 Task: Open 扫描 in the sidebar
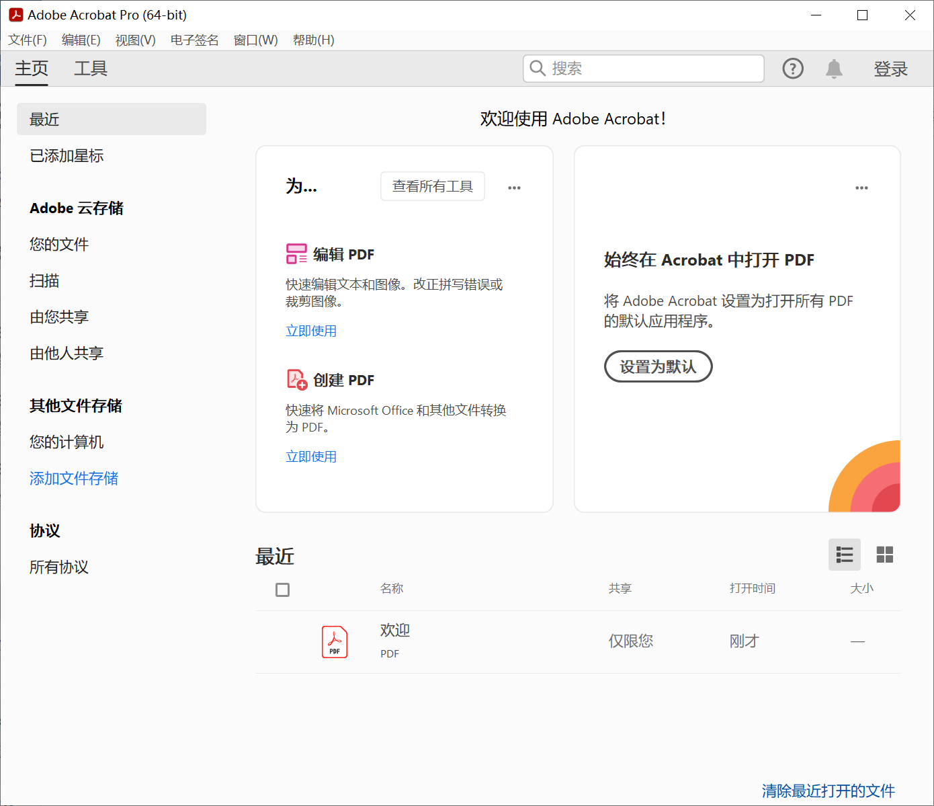[x=44, y=281]
